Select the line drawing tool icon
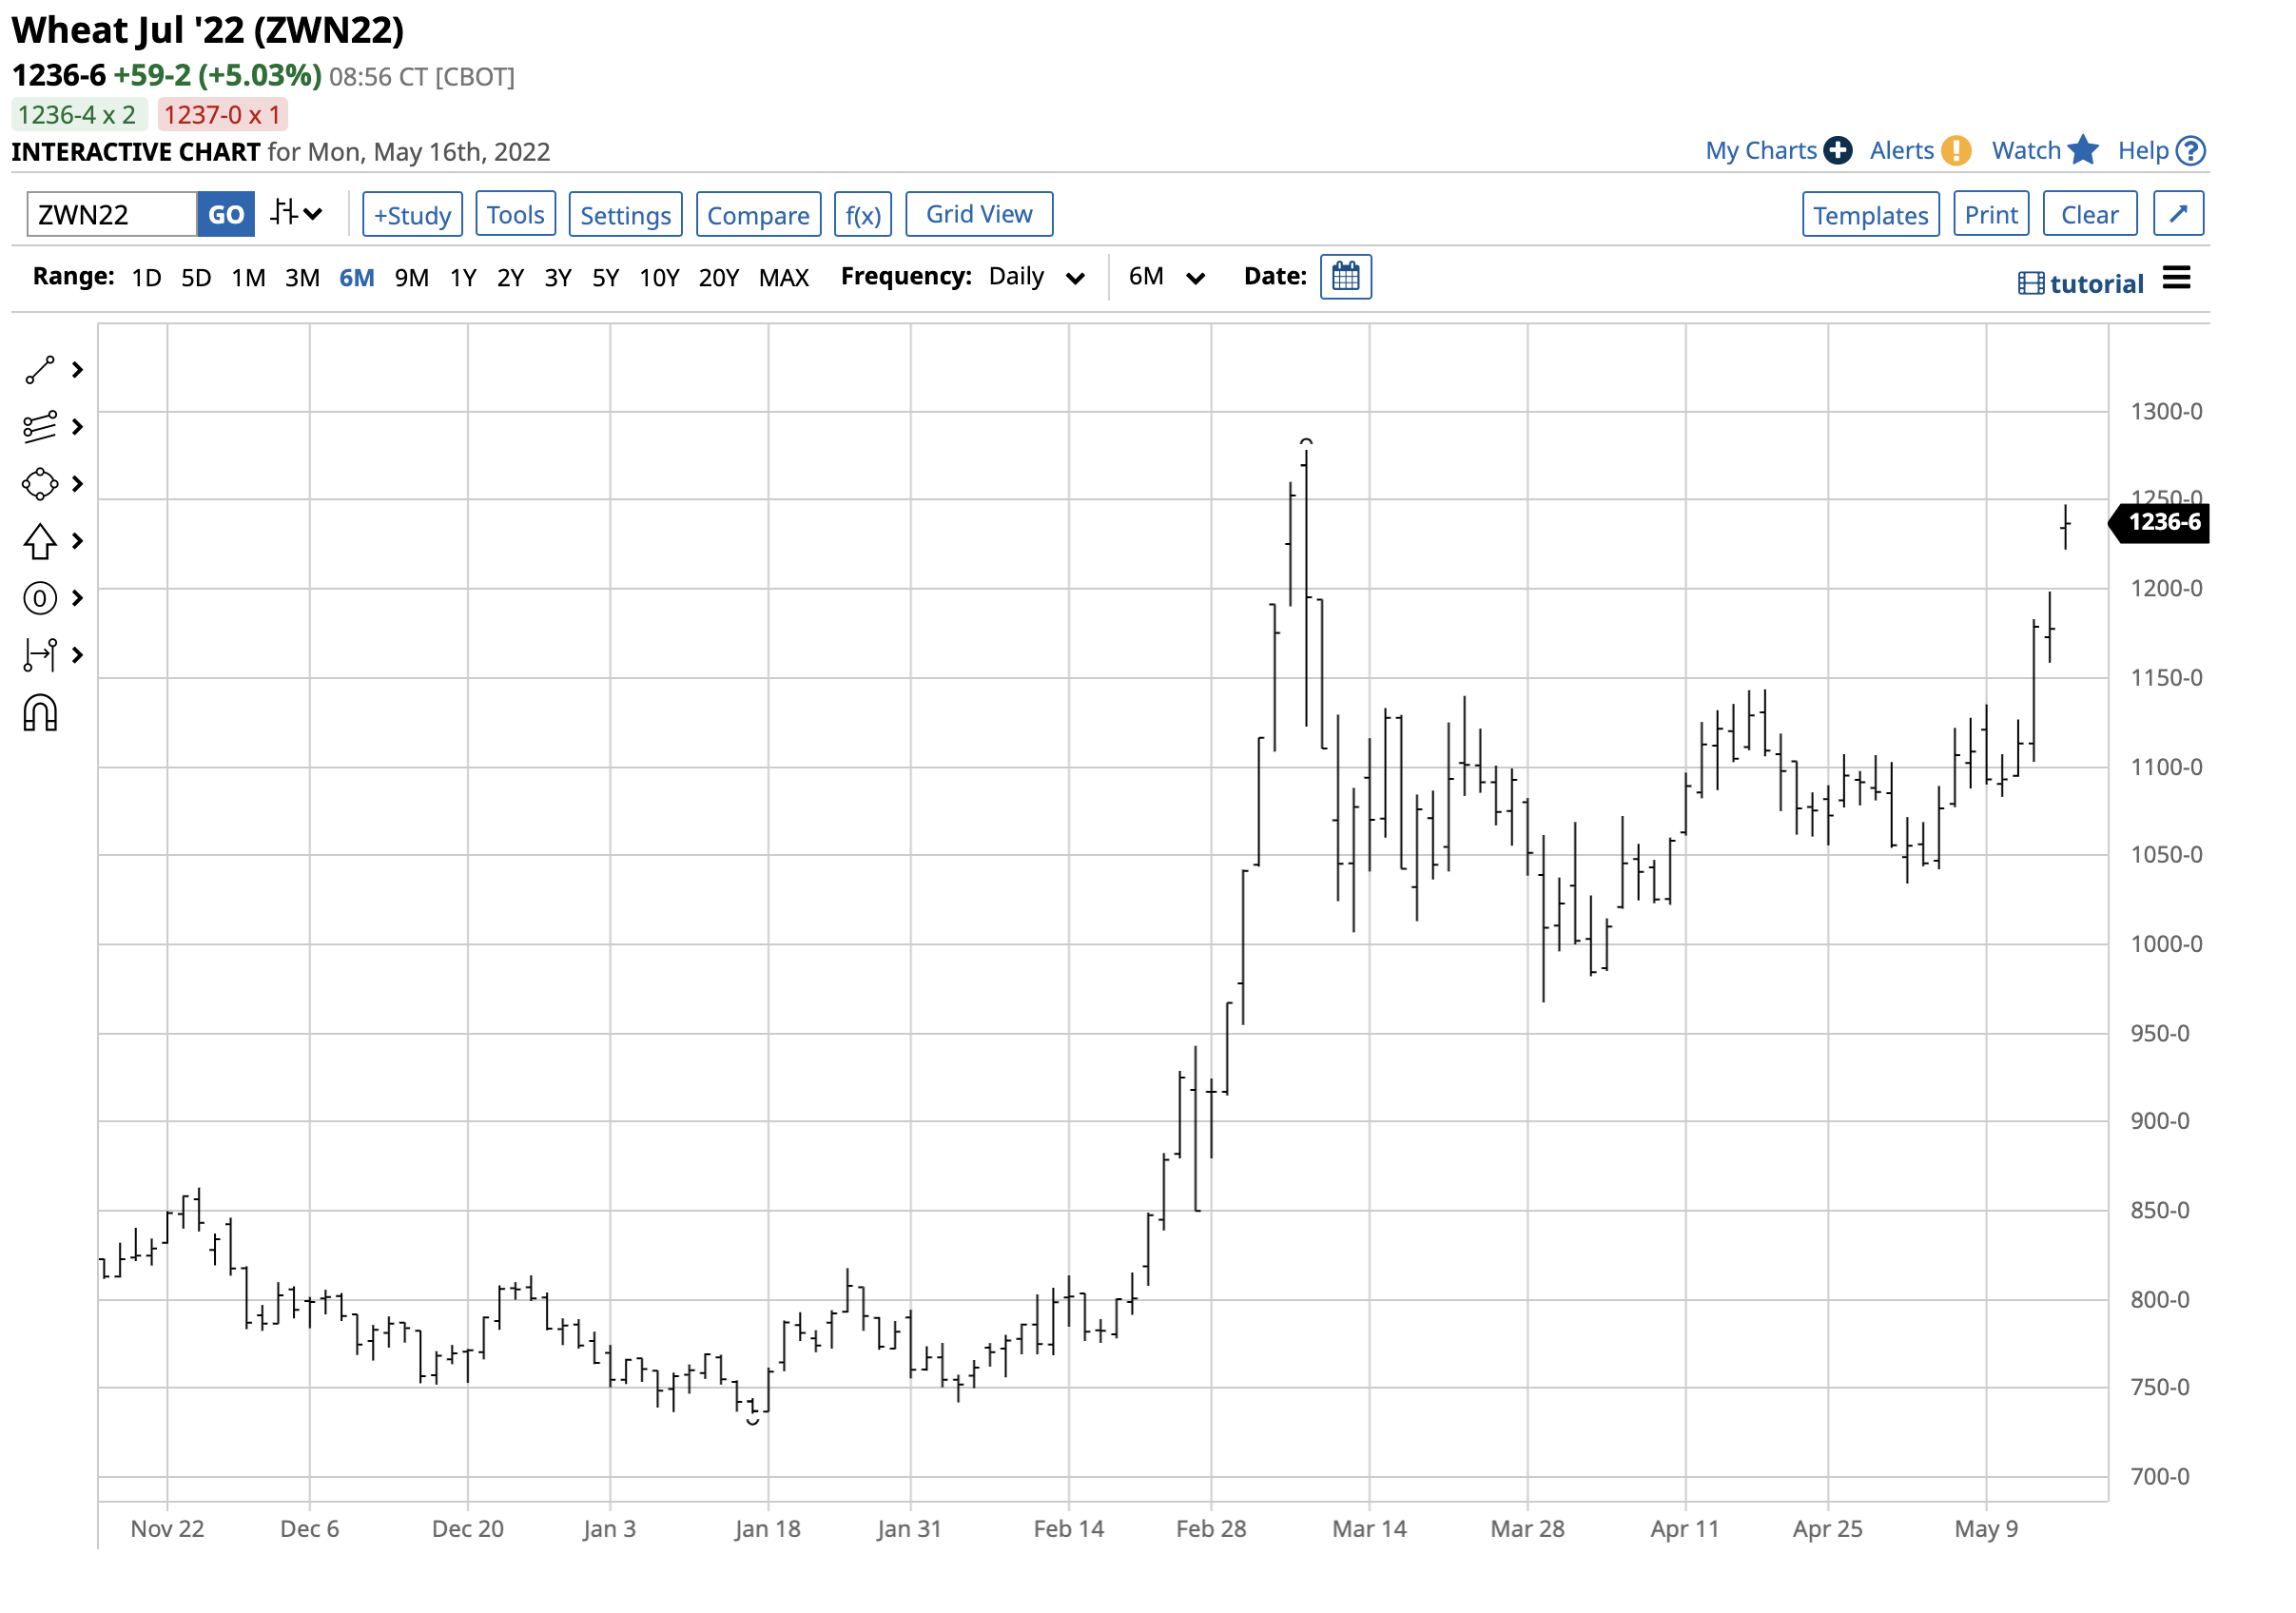 pyautogui.click(x=40, y=370)
